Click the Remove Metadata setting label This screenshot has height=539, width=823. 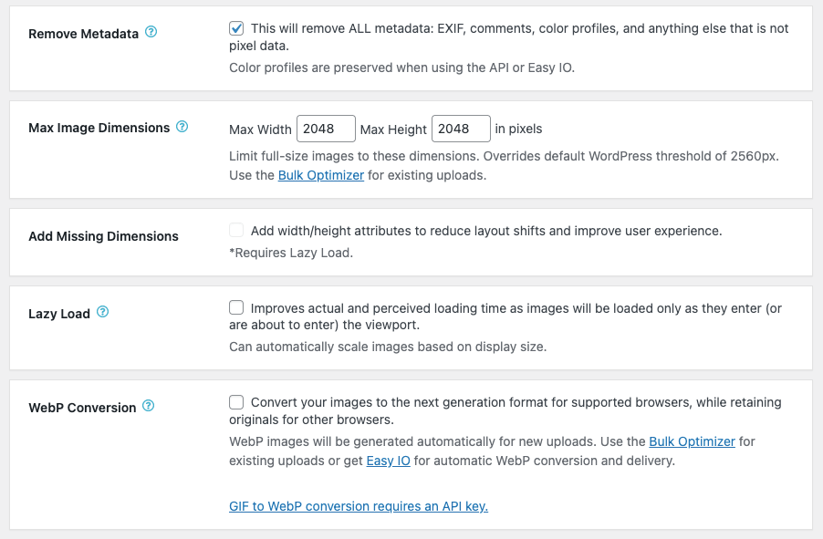84,34
